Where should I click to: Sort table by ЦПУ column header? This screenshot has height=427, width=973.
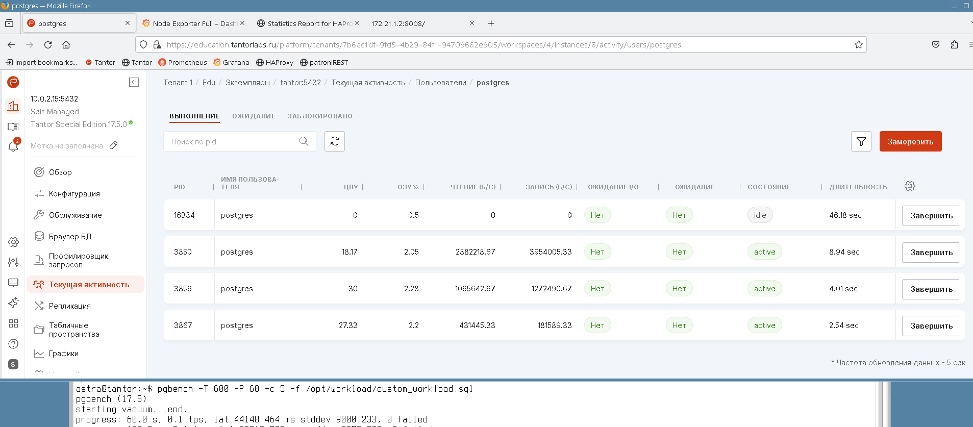(x=351, y=187)
